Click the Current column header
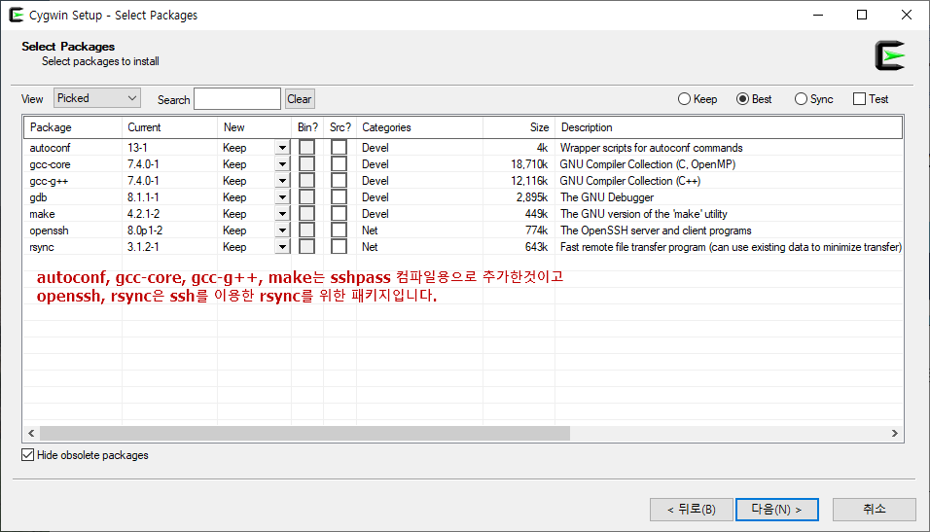930x532 pixels. (x=169, y=127)
